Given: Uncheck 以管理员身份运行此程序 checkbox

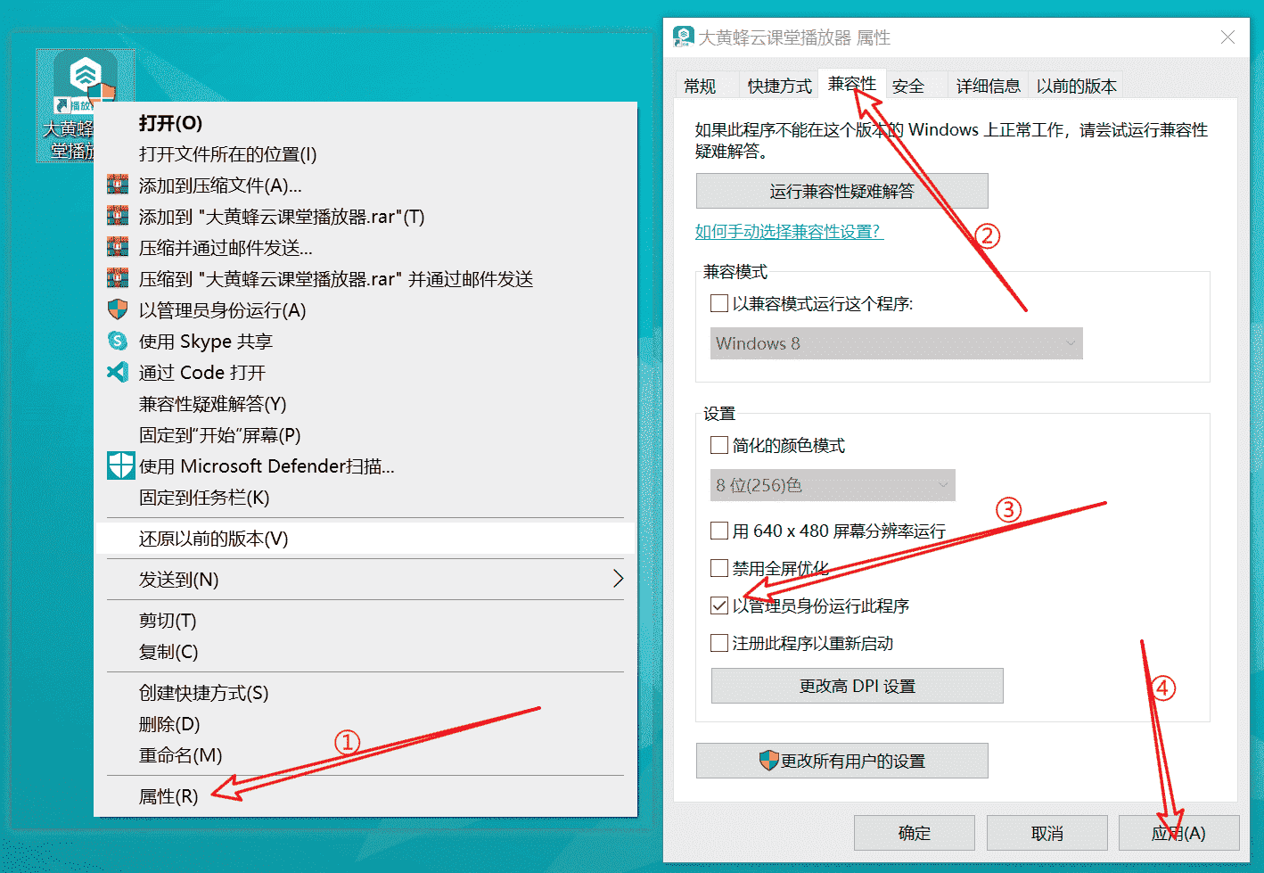Looking at the screenshot, I should (719, 605).
